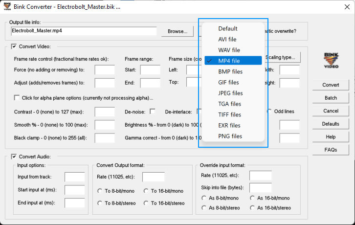Click the output filename text field
Viewport: 355px width, 225px height.
(x=83, y=31)
